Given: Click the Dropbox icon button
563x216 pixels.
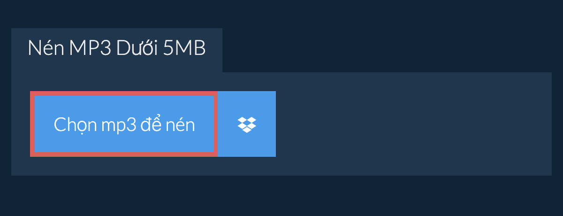Looking at the screenshot, I should tap(247, 124).
